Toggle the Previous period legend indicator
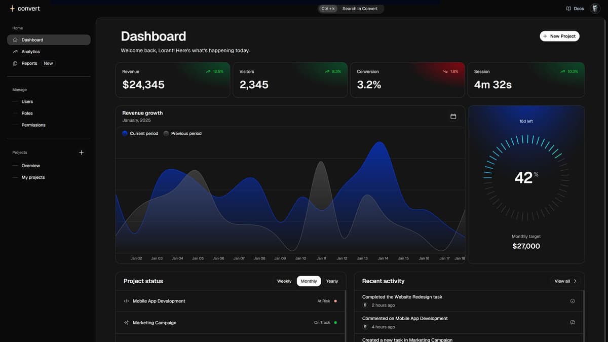 pyautogui.click(x=166, y=133)
